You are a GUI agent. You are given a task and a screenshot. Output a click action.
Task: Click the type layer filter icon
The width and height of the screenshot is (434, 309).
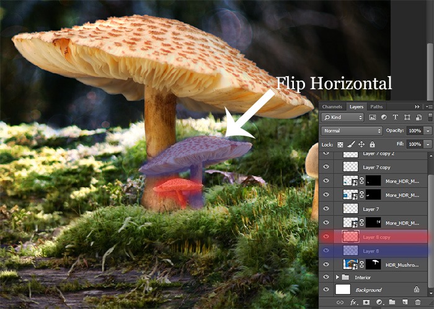click(x=396, y=117)
